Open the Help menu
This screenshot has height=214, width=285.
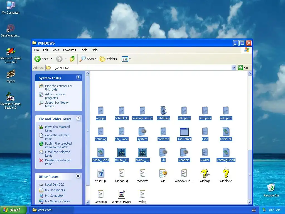pos(95,50)
